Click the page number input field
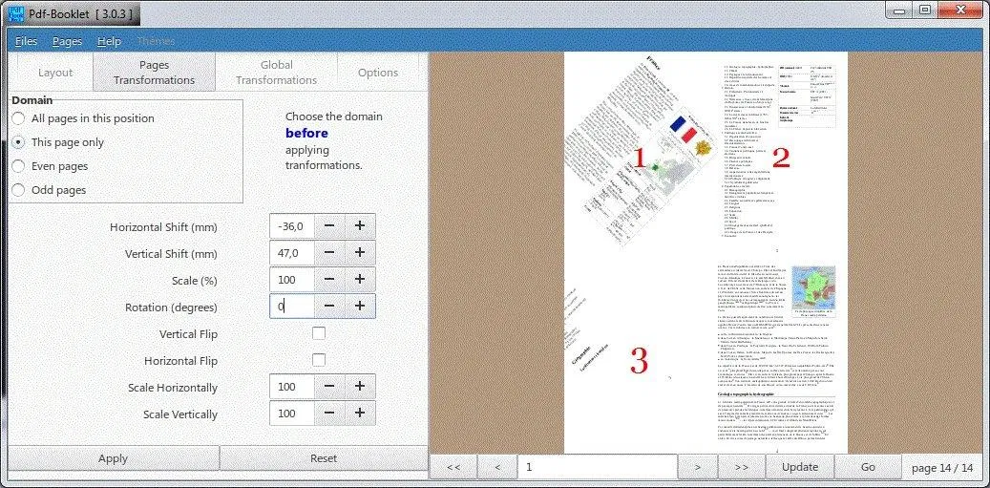 tap(597, 467)
